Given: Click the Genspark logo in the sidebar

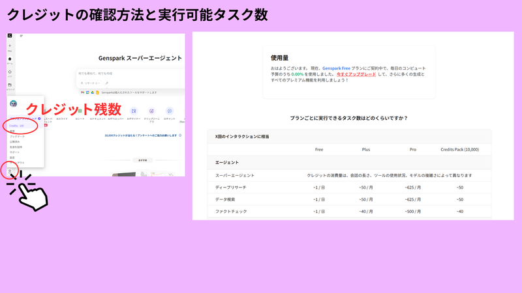Looking at the screenshot, I should pyautogui.click(x=10, y=36).
